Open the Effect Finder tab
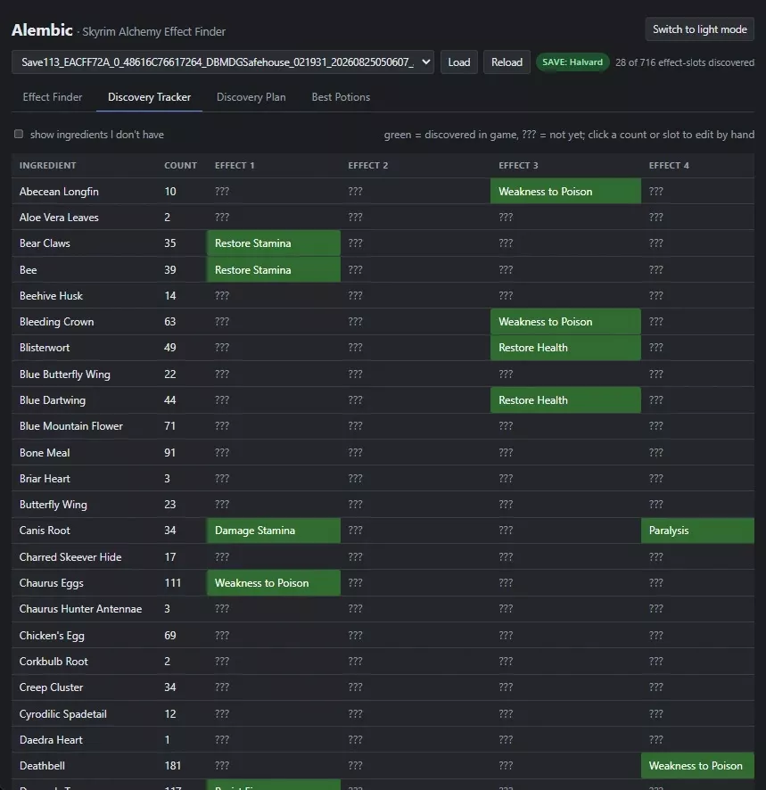Screen dimensions: 766x790 [53, 96]
